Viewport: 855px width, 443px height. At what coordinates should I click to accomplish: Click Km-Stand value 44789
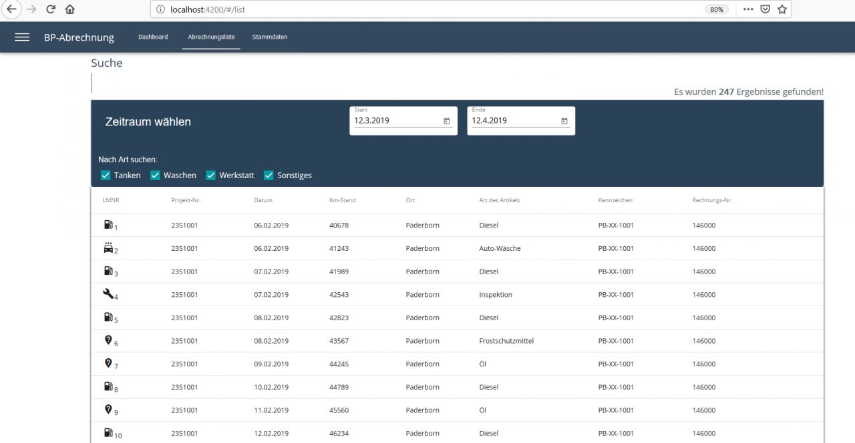[339, 387]
